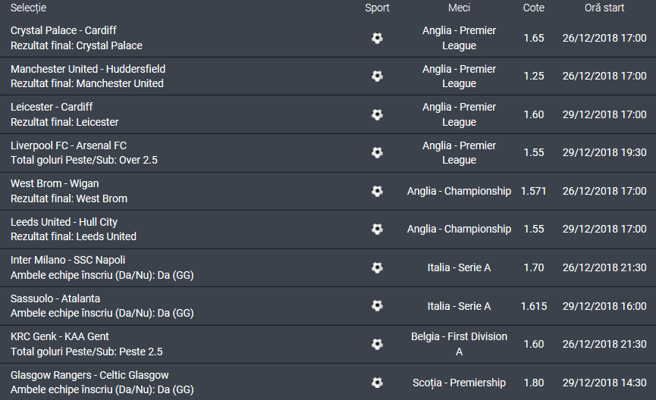Click the soccer icon for Glasgow Rangers - Celtic Glasgow

tap(377, 383)
